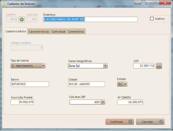The height and width of the screenshot is (131, 173).
Task: Click into the Endereço address field
Action: coord(90,19)
